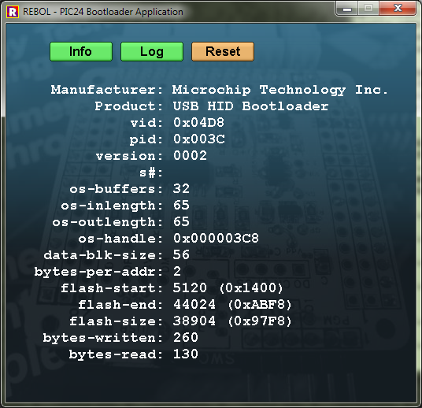Screen dimensions: 422x408
Task: Select pid value '0x003C'
Action: click(198, 139)
